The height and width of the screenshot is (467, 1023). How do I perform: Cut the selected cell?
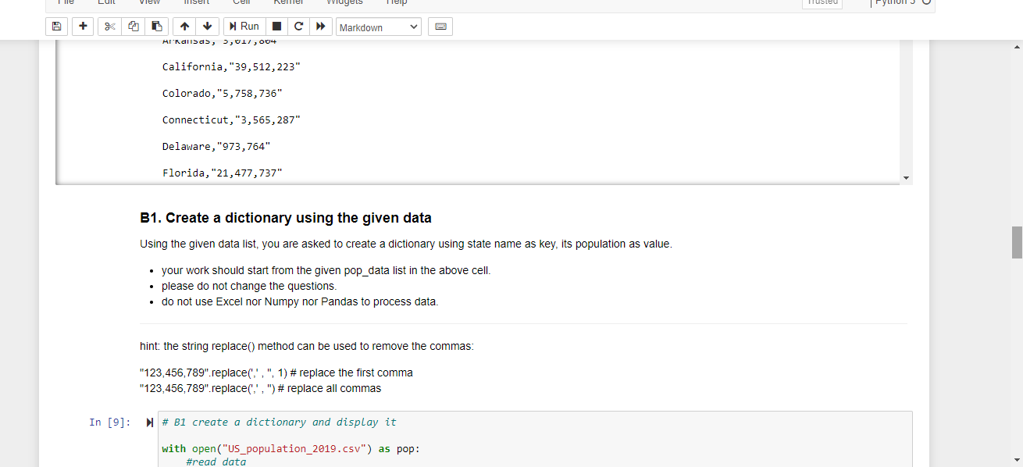coord(109,26)
